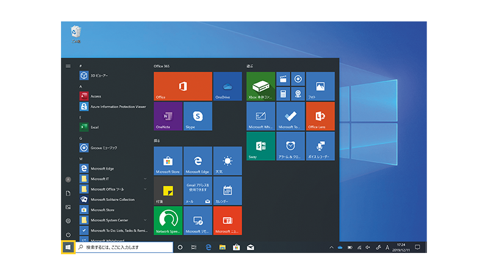Expand the Start menu hamburger button
Image resolution: width=488 pixels, height=275 pixels.
click(x=68, y=66)
